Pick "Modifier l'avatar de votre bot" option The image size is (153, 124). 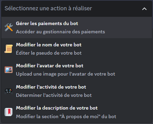coord(50,66)
